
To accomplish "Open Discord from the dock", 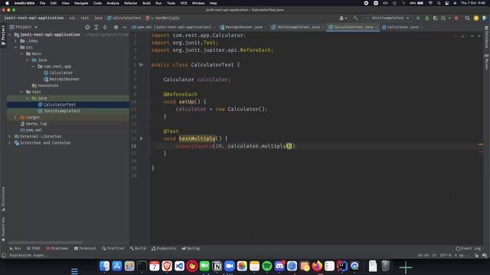I will pyautogui.click(x=279, y=266).
